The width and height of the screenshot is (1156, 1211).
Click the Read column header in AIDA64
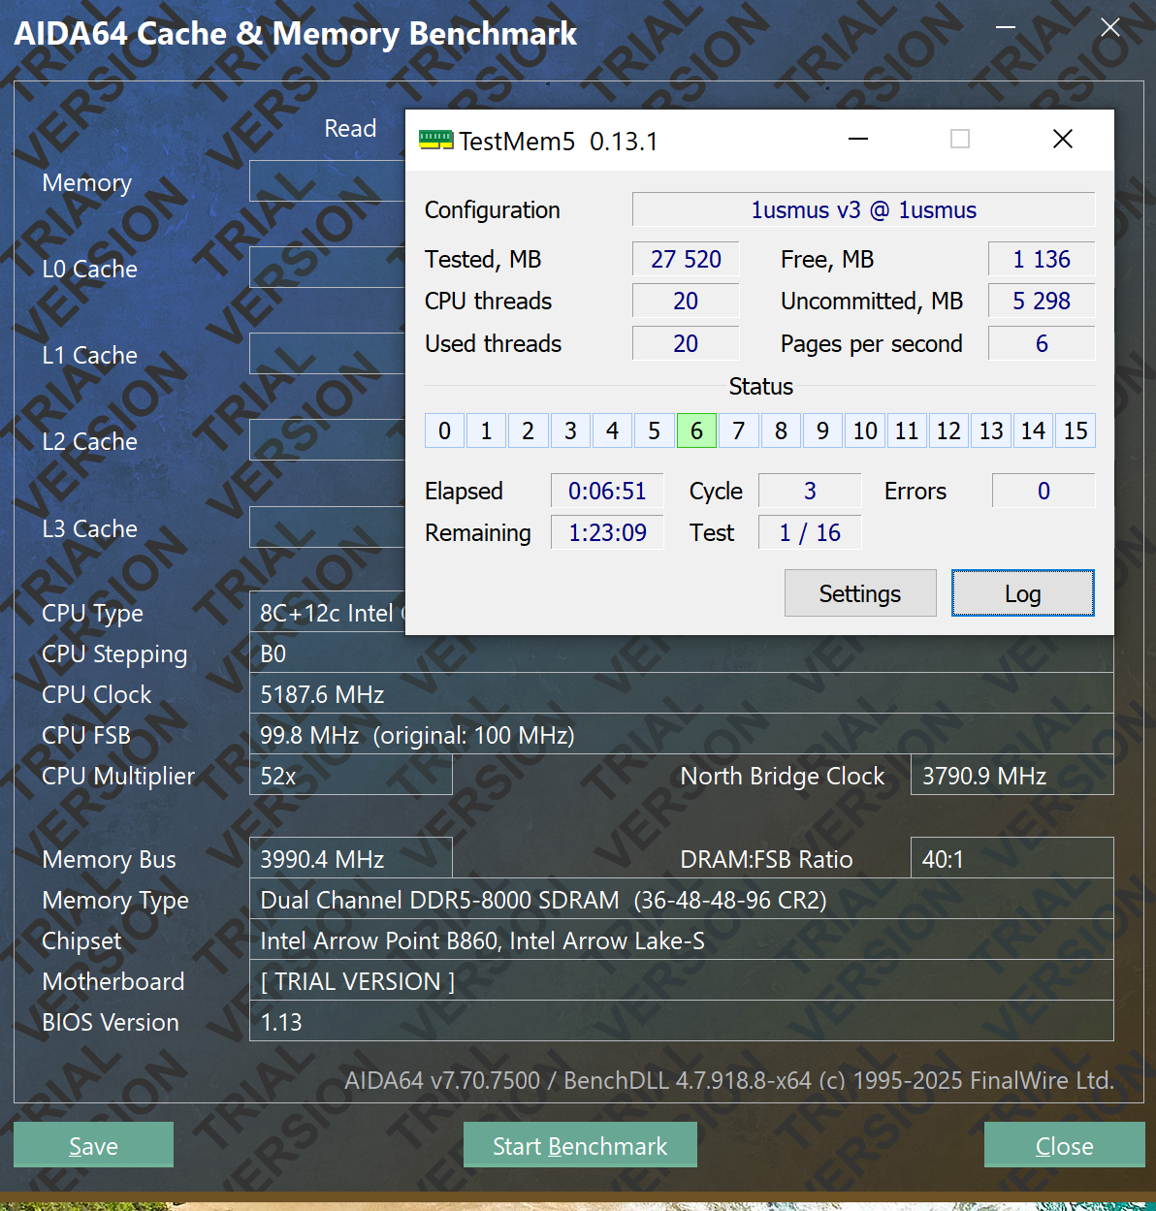coord(350,128)
